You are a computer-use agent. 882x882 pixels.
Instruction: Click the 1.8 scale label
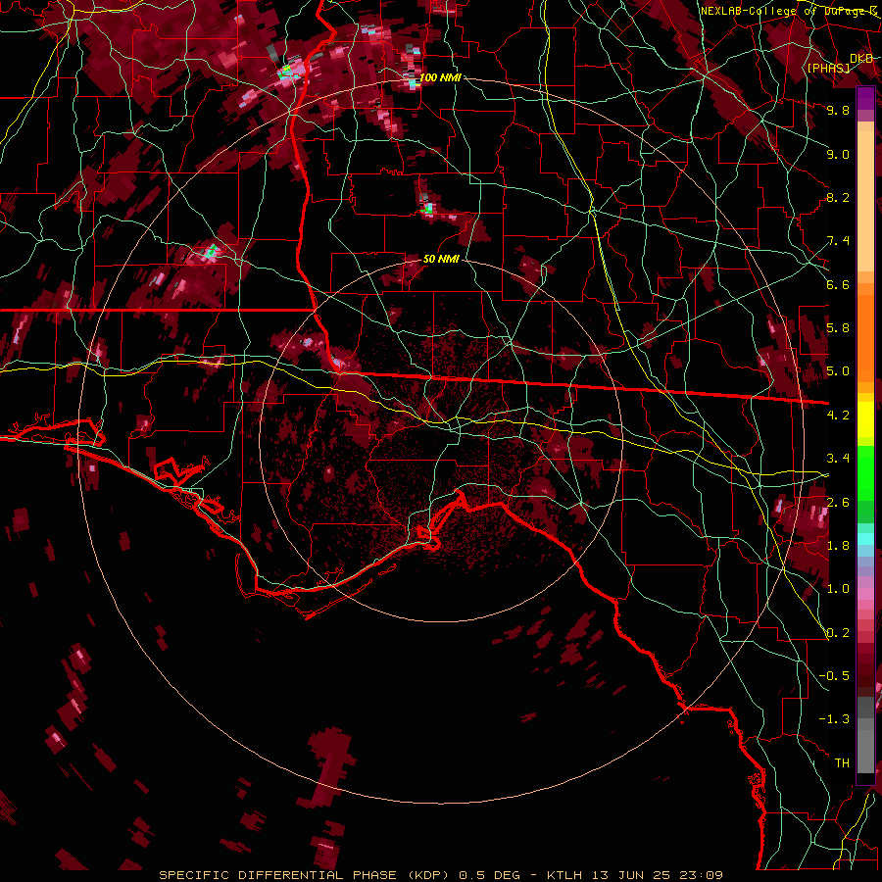coord(838,546)
